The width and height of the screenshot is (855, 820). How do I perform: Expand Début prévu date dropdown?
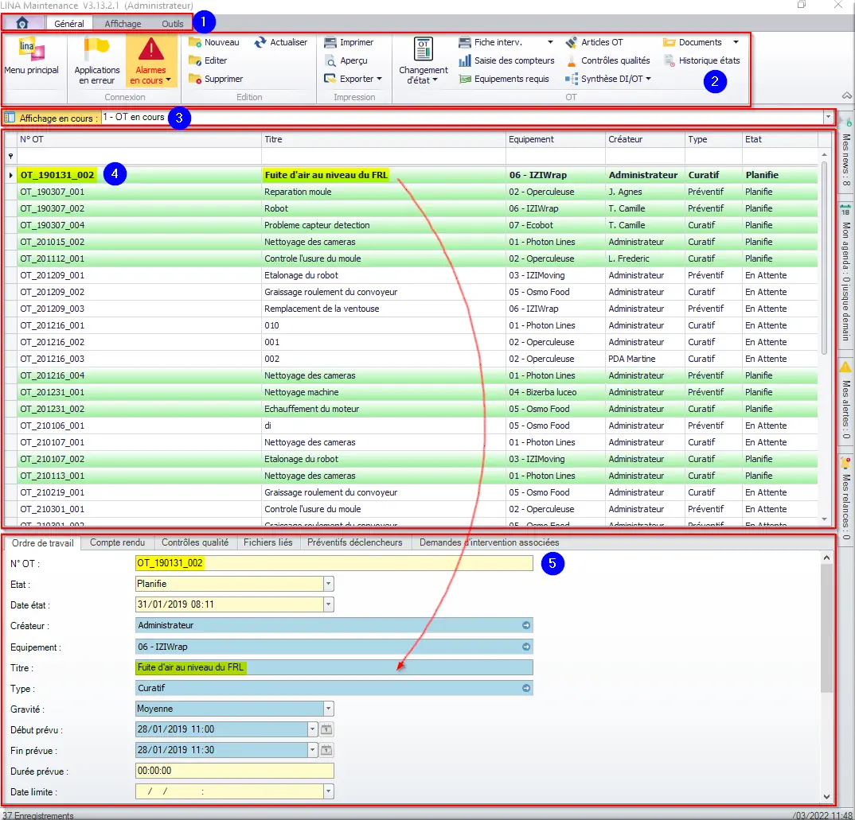click(x=312, y=729)
